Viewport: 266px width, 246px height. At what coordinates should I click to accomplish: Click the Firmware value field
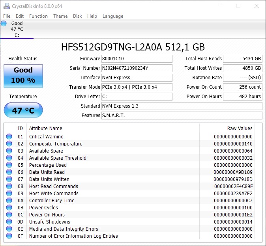coord(137,59)
